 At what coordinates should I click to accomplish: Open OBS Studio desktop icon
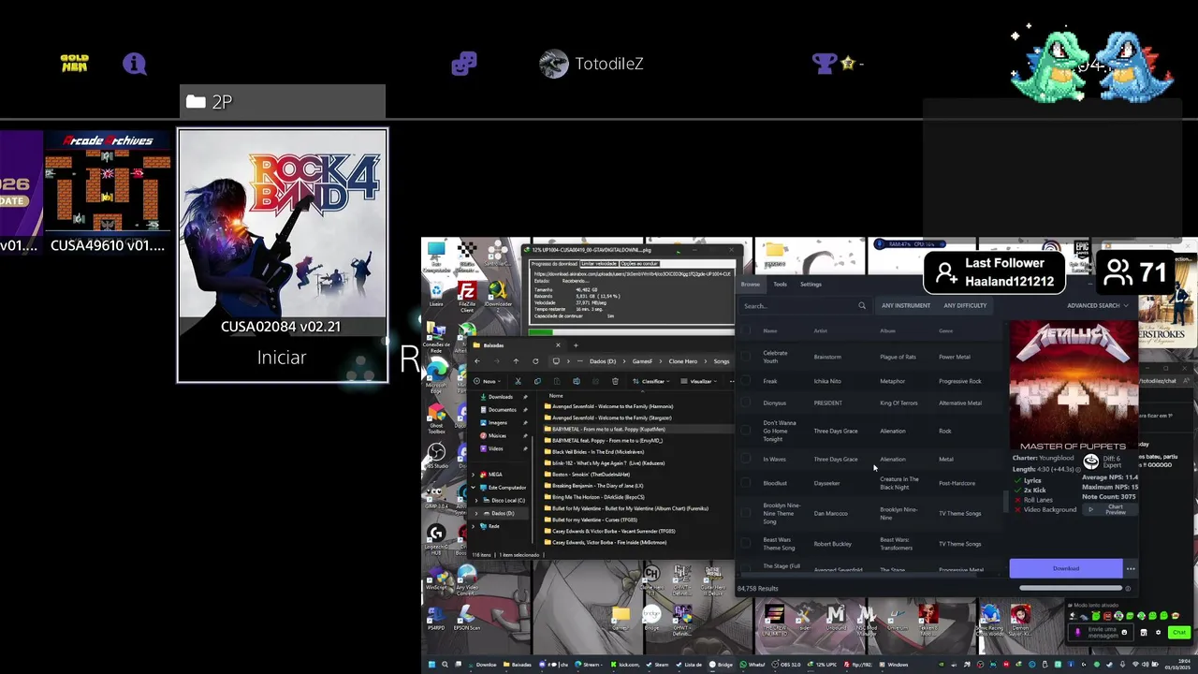436,454
